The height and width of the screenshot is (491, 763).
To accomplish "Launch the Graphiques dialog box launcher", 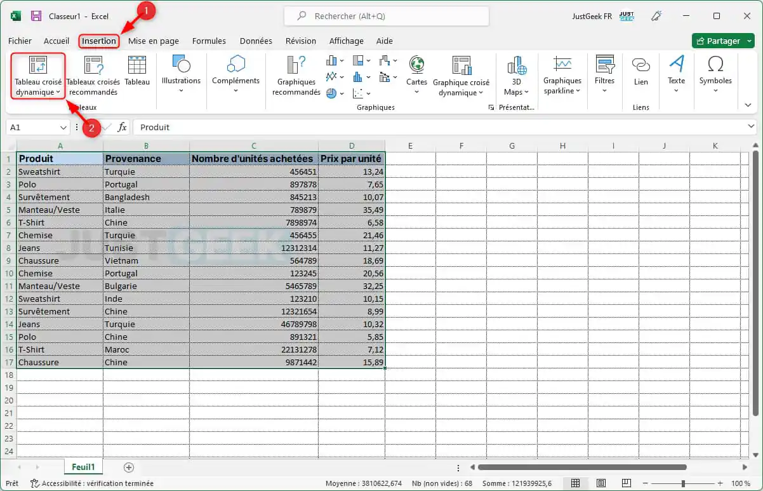I will coord(491,107).
